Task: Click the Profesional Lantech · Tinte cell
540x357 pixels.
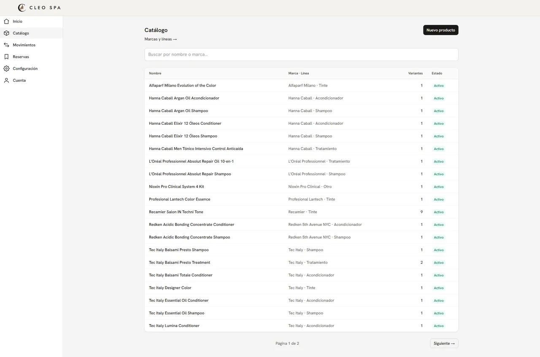Action: tap(312, 199)
